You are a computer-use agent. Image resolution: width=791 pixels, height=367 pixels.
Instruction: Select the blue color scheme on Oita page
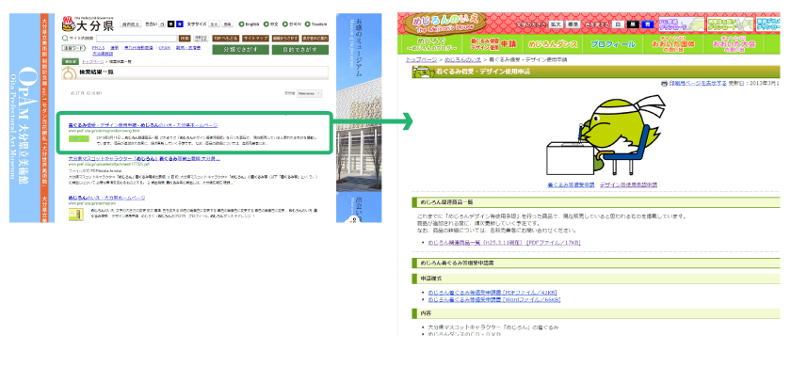pos(179,24)
